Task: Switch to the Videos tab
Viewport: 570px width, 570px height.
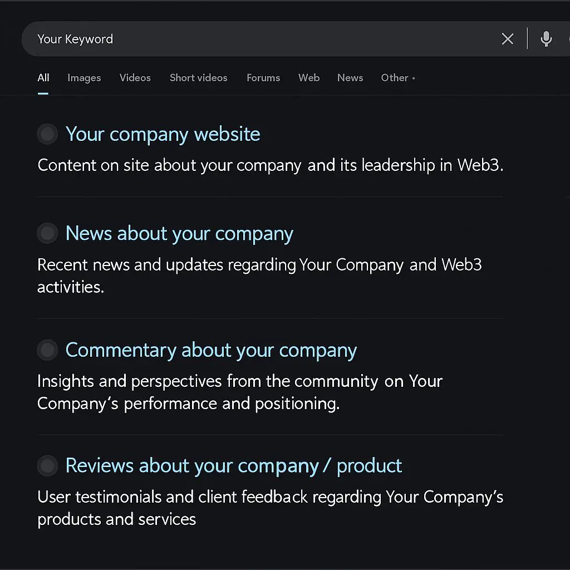Action: click(x=135, y=78)
